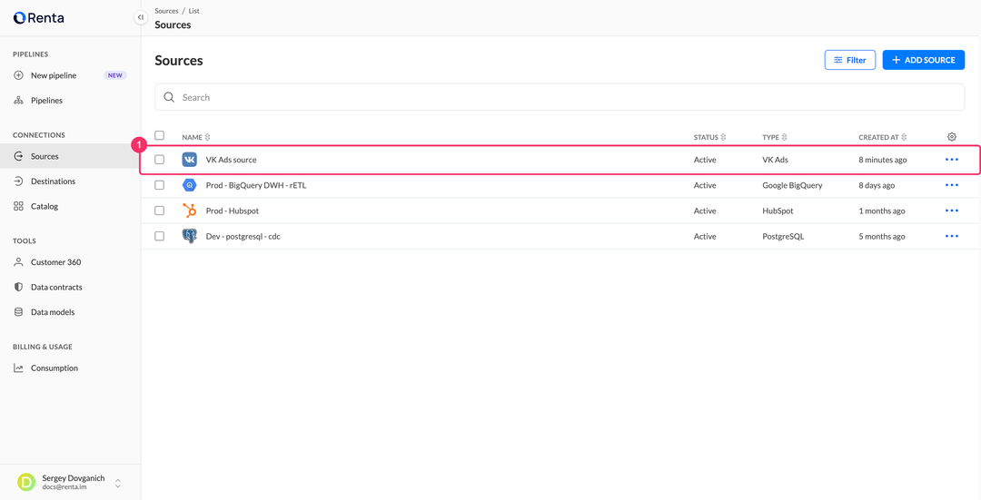Sort by the NAME column arrows
Viewport: 981px width, 500px height.
[207, 137]
